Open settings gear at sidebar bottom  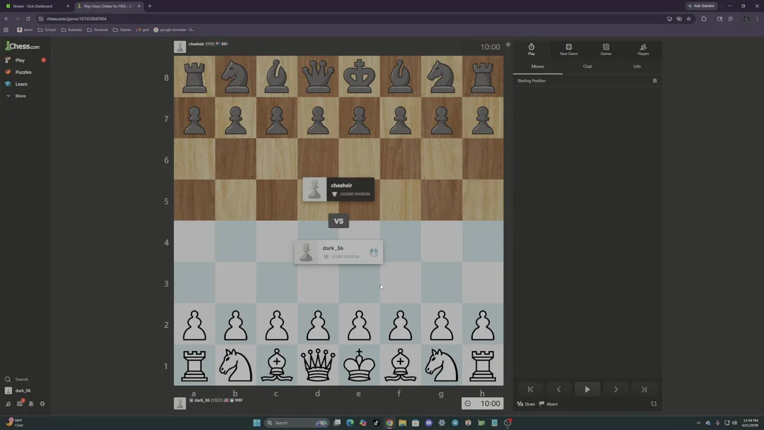coord(42,404)
